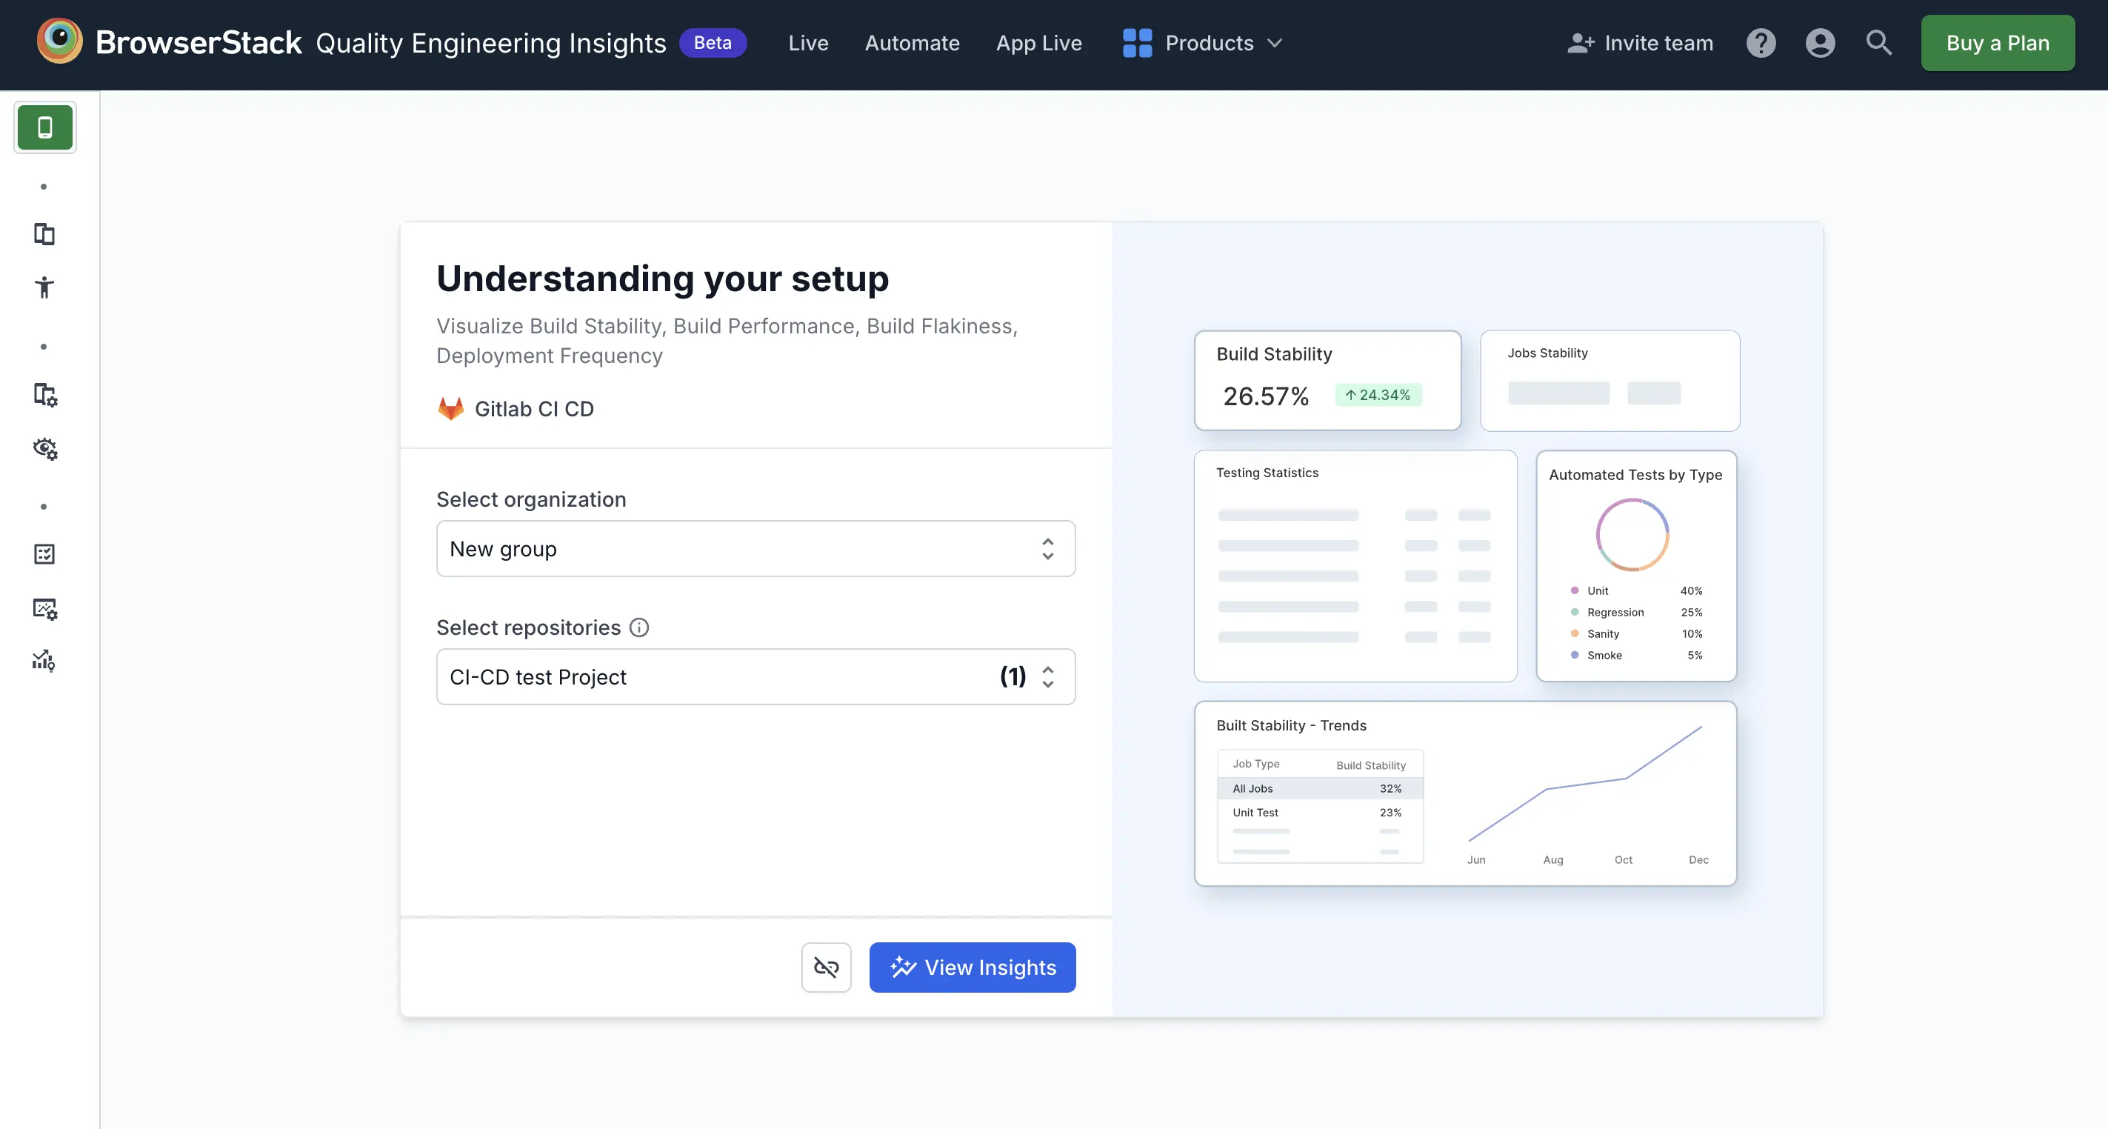Open the responsive devices sidebar icon
The height and width of the screenshot is (1129, 2108).
click(44, 234)
